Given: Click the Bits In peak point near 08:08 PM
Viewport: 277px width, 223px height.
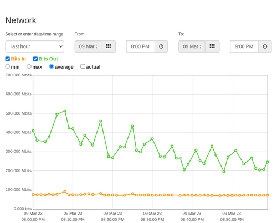Looking at the screenshot, I should tap(65, 192).
